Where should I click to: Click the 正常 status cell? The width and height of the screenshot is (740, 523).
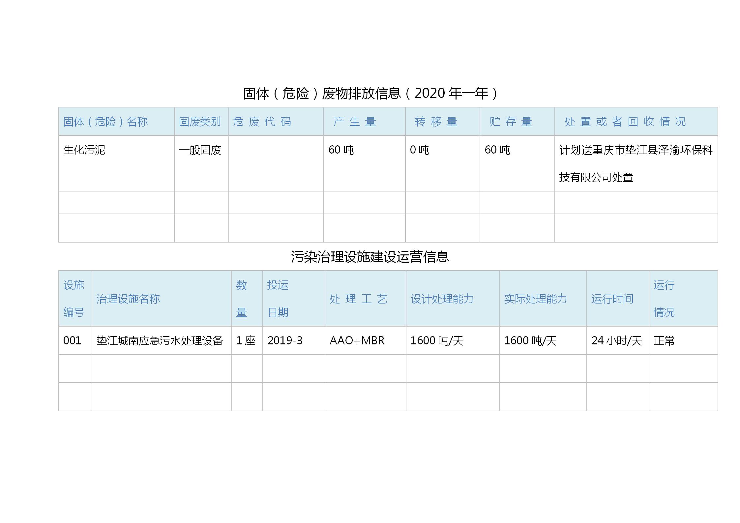coord(664,340)
